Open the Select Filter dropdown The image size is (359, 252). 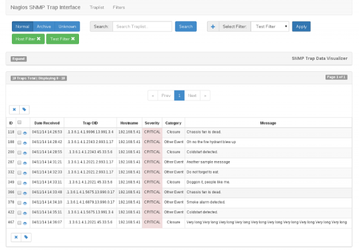[270, 26]
